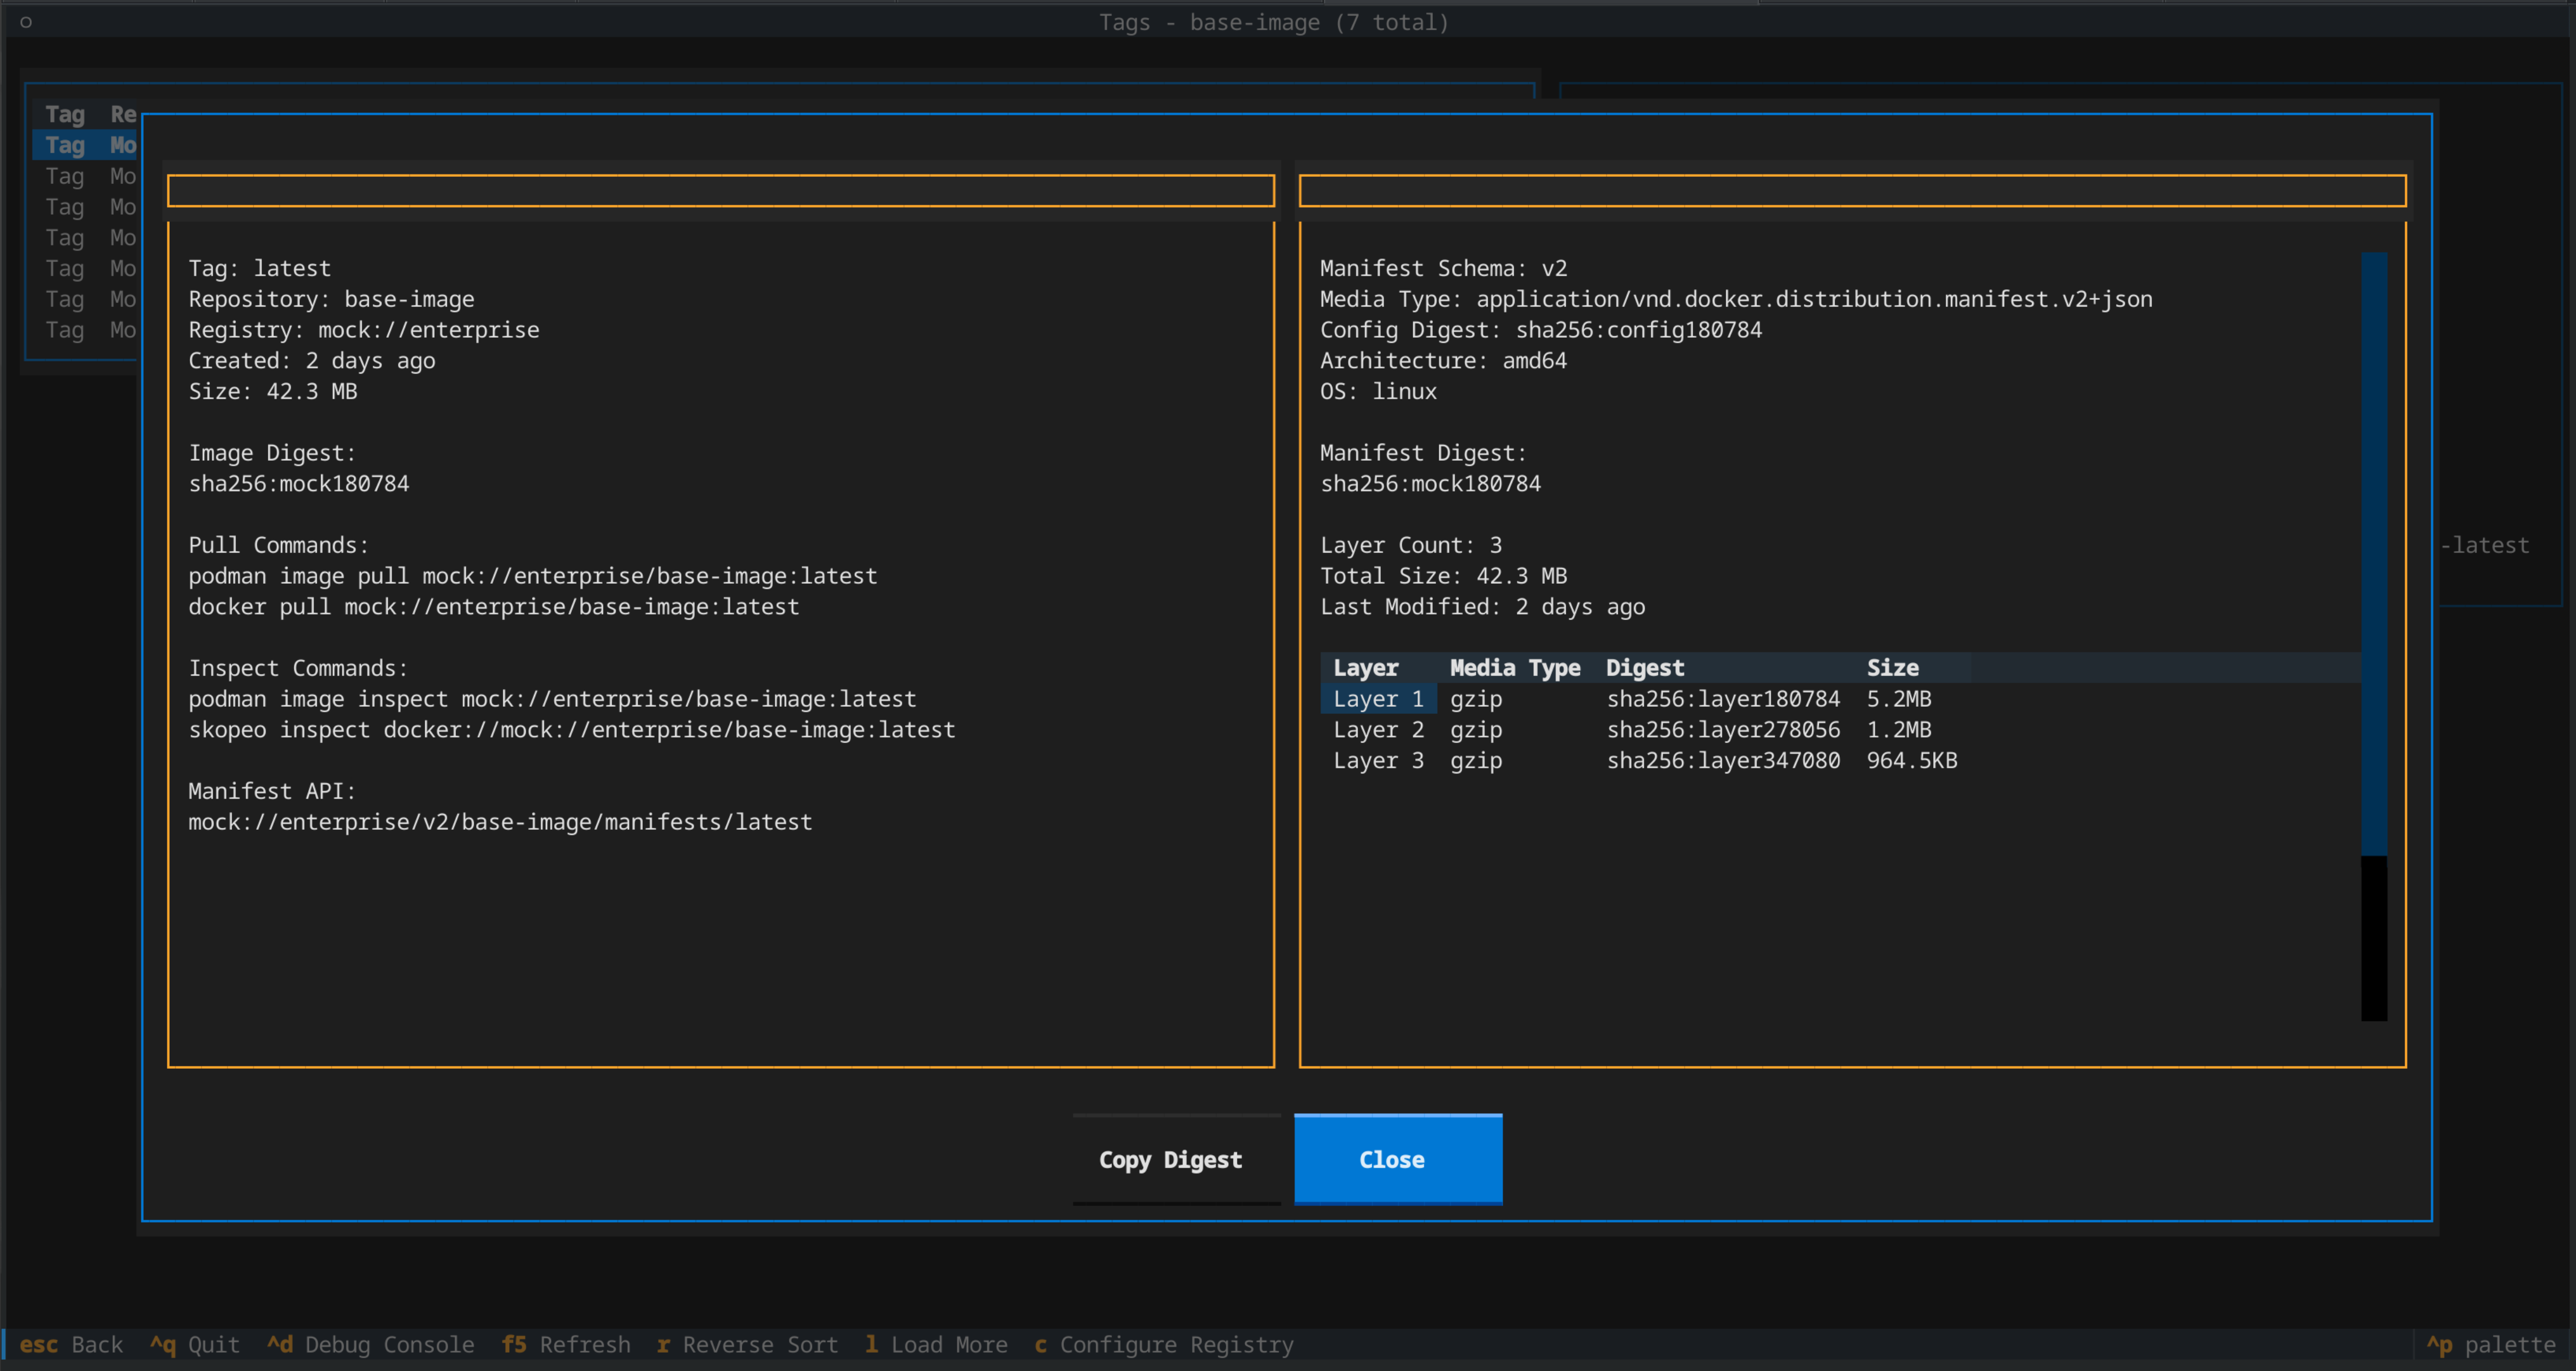Click esc Back in footer
This screenshot has width=2576, height=1371.
click(x=71, y=1344)
